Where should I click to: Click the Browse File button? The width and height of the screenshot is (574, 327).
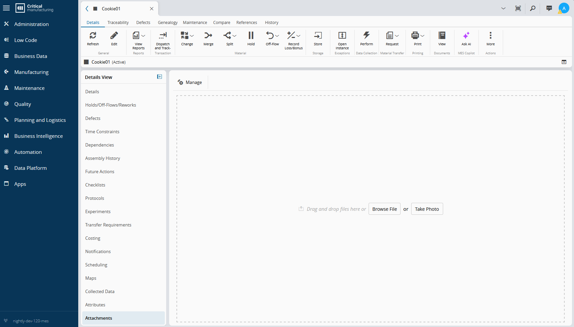(x=385, y=209)
